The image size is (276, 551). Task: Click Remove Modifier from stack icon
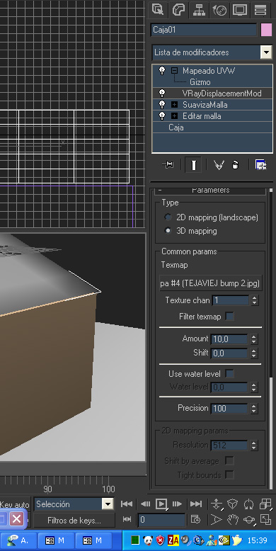click(x=235, y=165)
